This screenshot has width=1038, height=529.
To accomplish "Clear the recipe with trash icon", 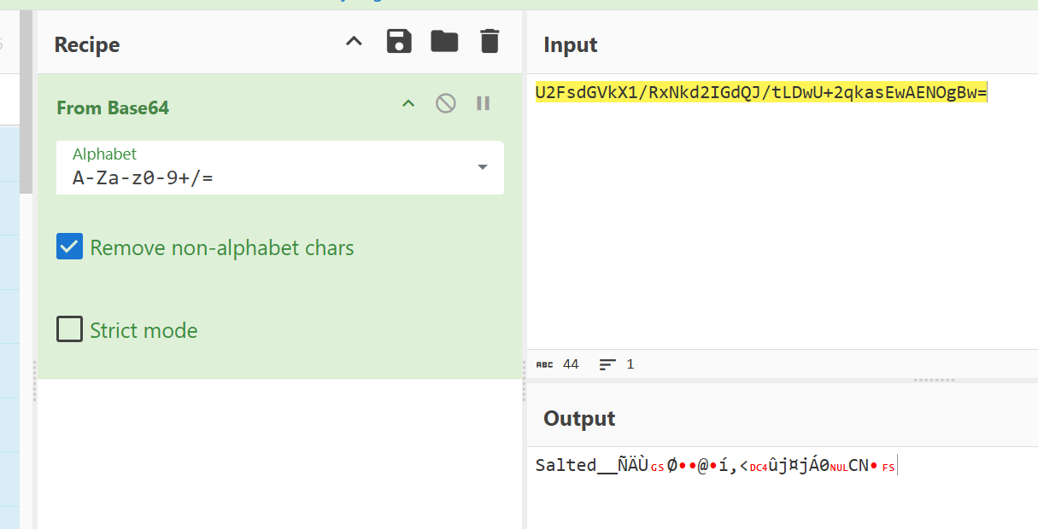I will tap(489, 41).
